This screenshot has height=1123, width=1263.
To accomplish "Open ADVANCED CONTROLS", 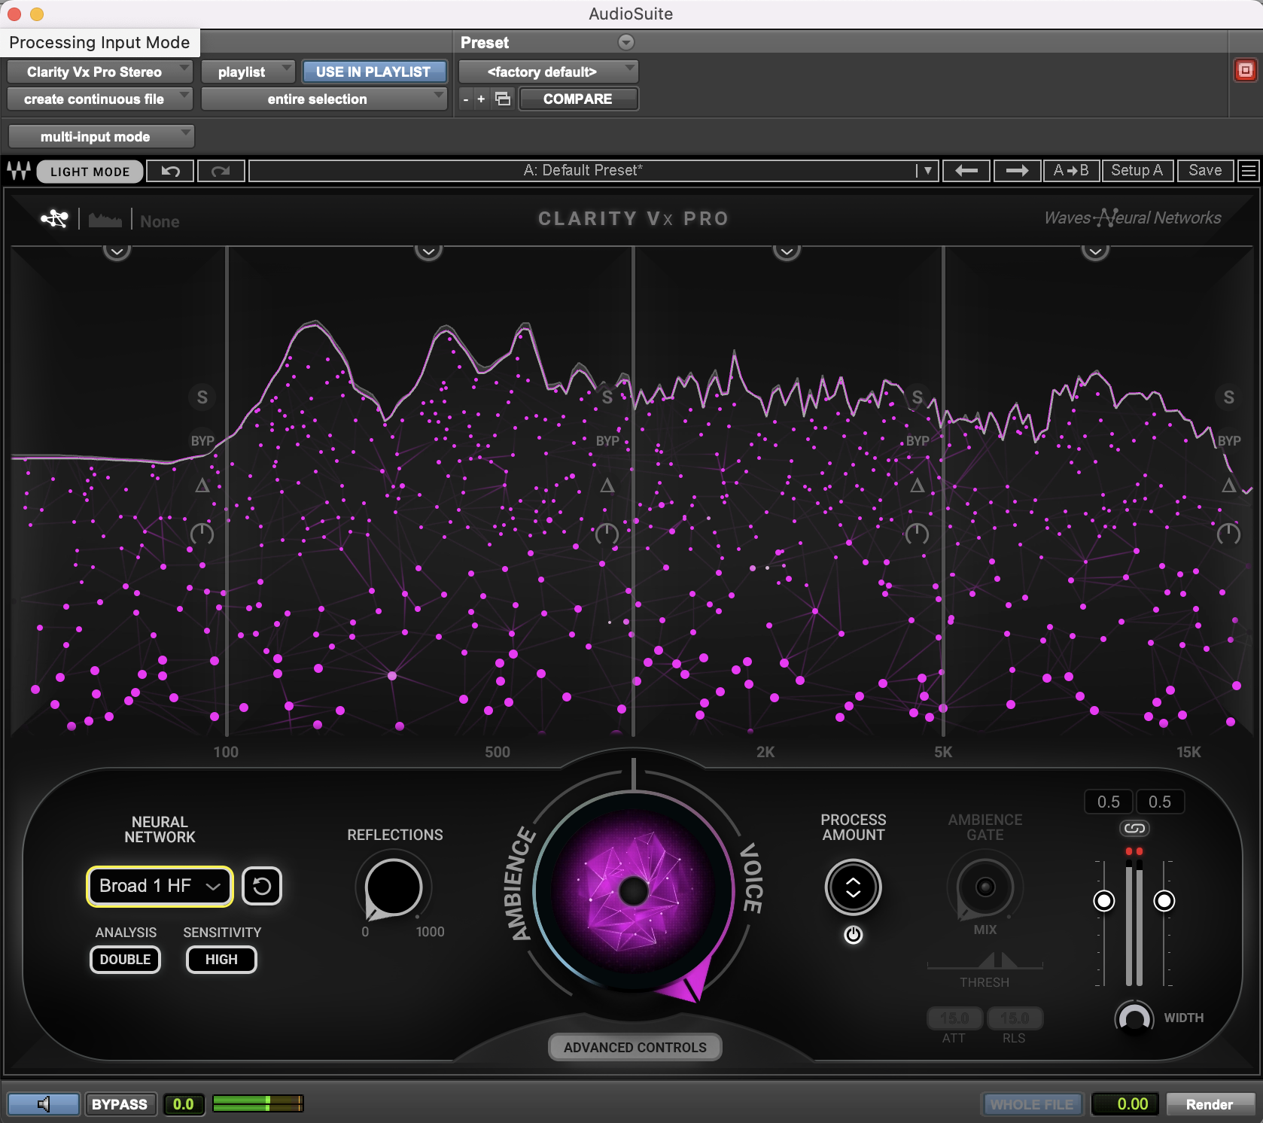I will (635, 1047).
